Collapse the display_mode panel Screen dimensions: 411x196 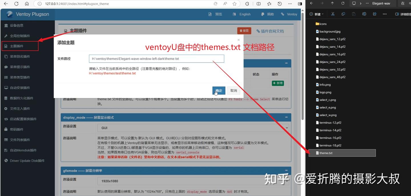point(286,117)
